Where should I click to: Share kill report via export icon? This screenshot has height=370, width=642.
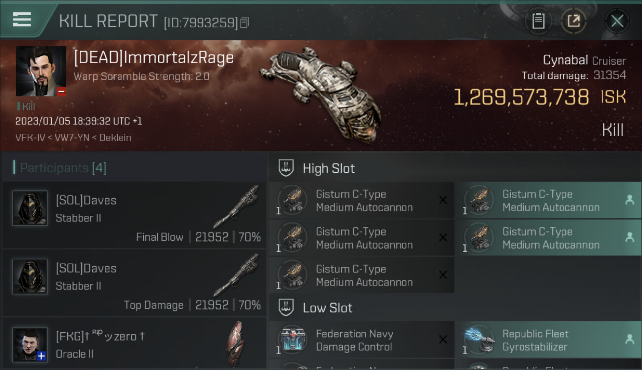point(573,21)
